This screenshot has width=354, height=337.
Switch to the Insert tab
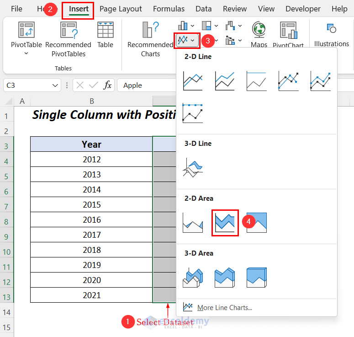click(x=79, y=9)
